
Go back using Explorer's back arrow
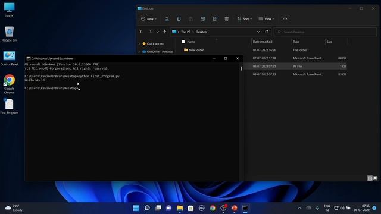point(141,32)
